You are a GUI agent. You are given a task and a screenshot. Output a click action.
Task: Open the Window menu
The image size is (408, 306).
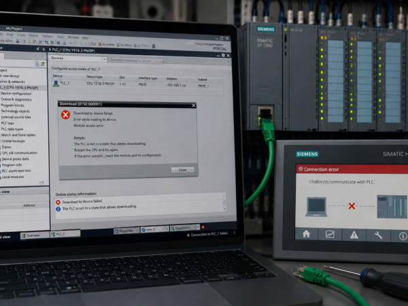tap(73, 37)
